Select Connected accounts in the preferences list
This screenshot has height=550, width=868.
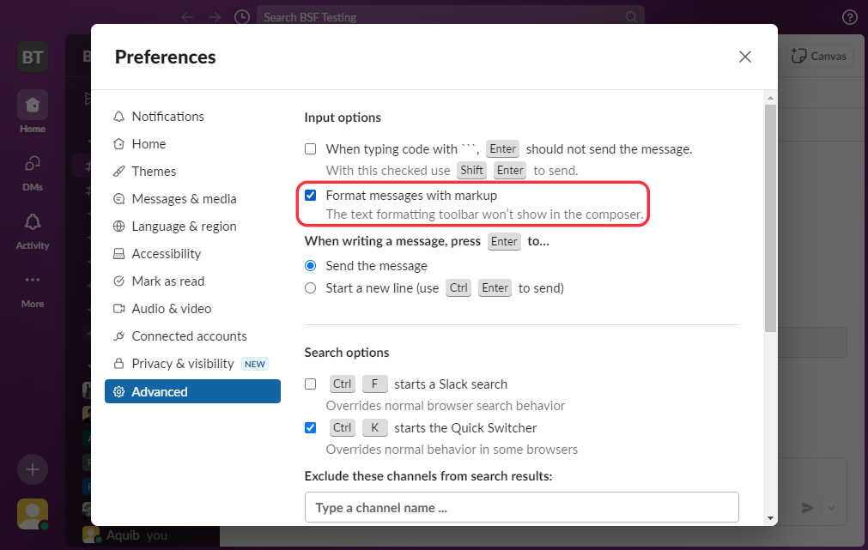(x=188, y=335)
